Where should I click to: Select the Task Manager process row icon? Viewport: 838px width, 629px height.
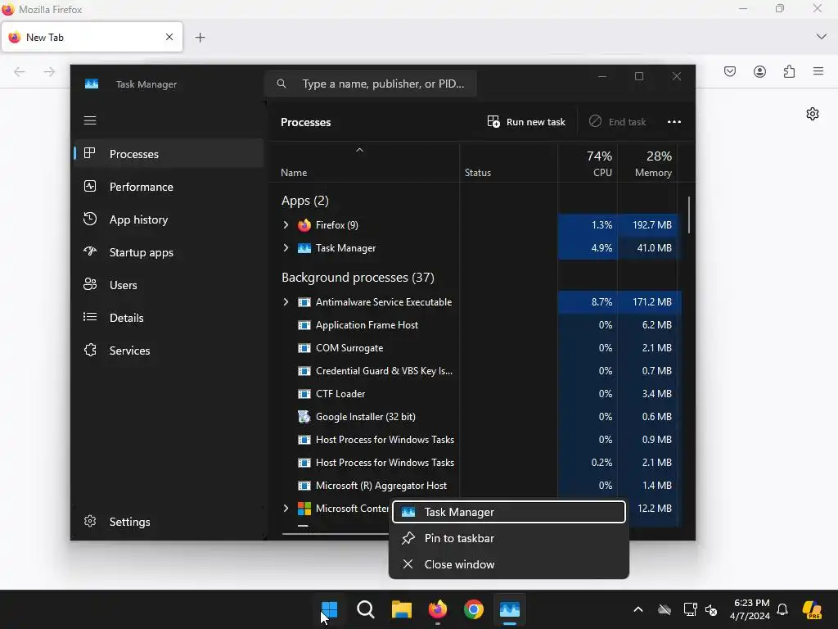click(304, 248)
